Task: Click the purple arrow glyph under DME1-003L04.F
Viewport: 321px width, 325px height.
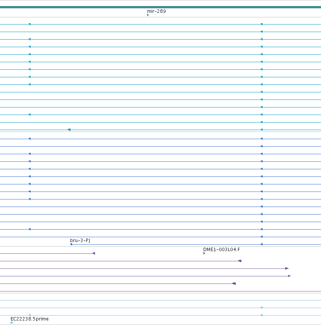Action: point(204,253)
